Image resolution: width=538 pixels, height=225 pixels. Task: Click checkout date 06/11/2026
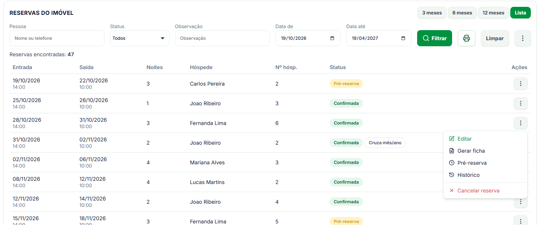point(93,159)
